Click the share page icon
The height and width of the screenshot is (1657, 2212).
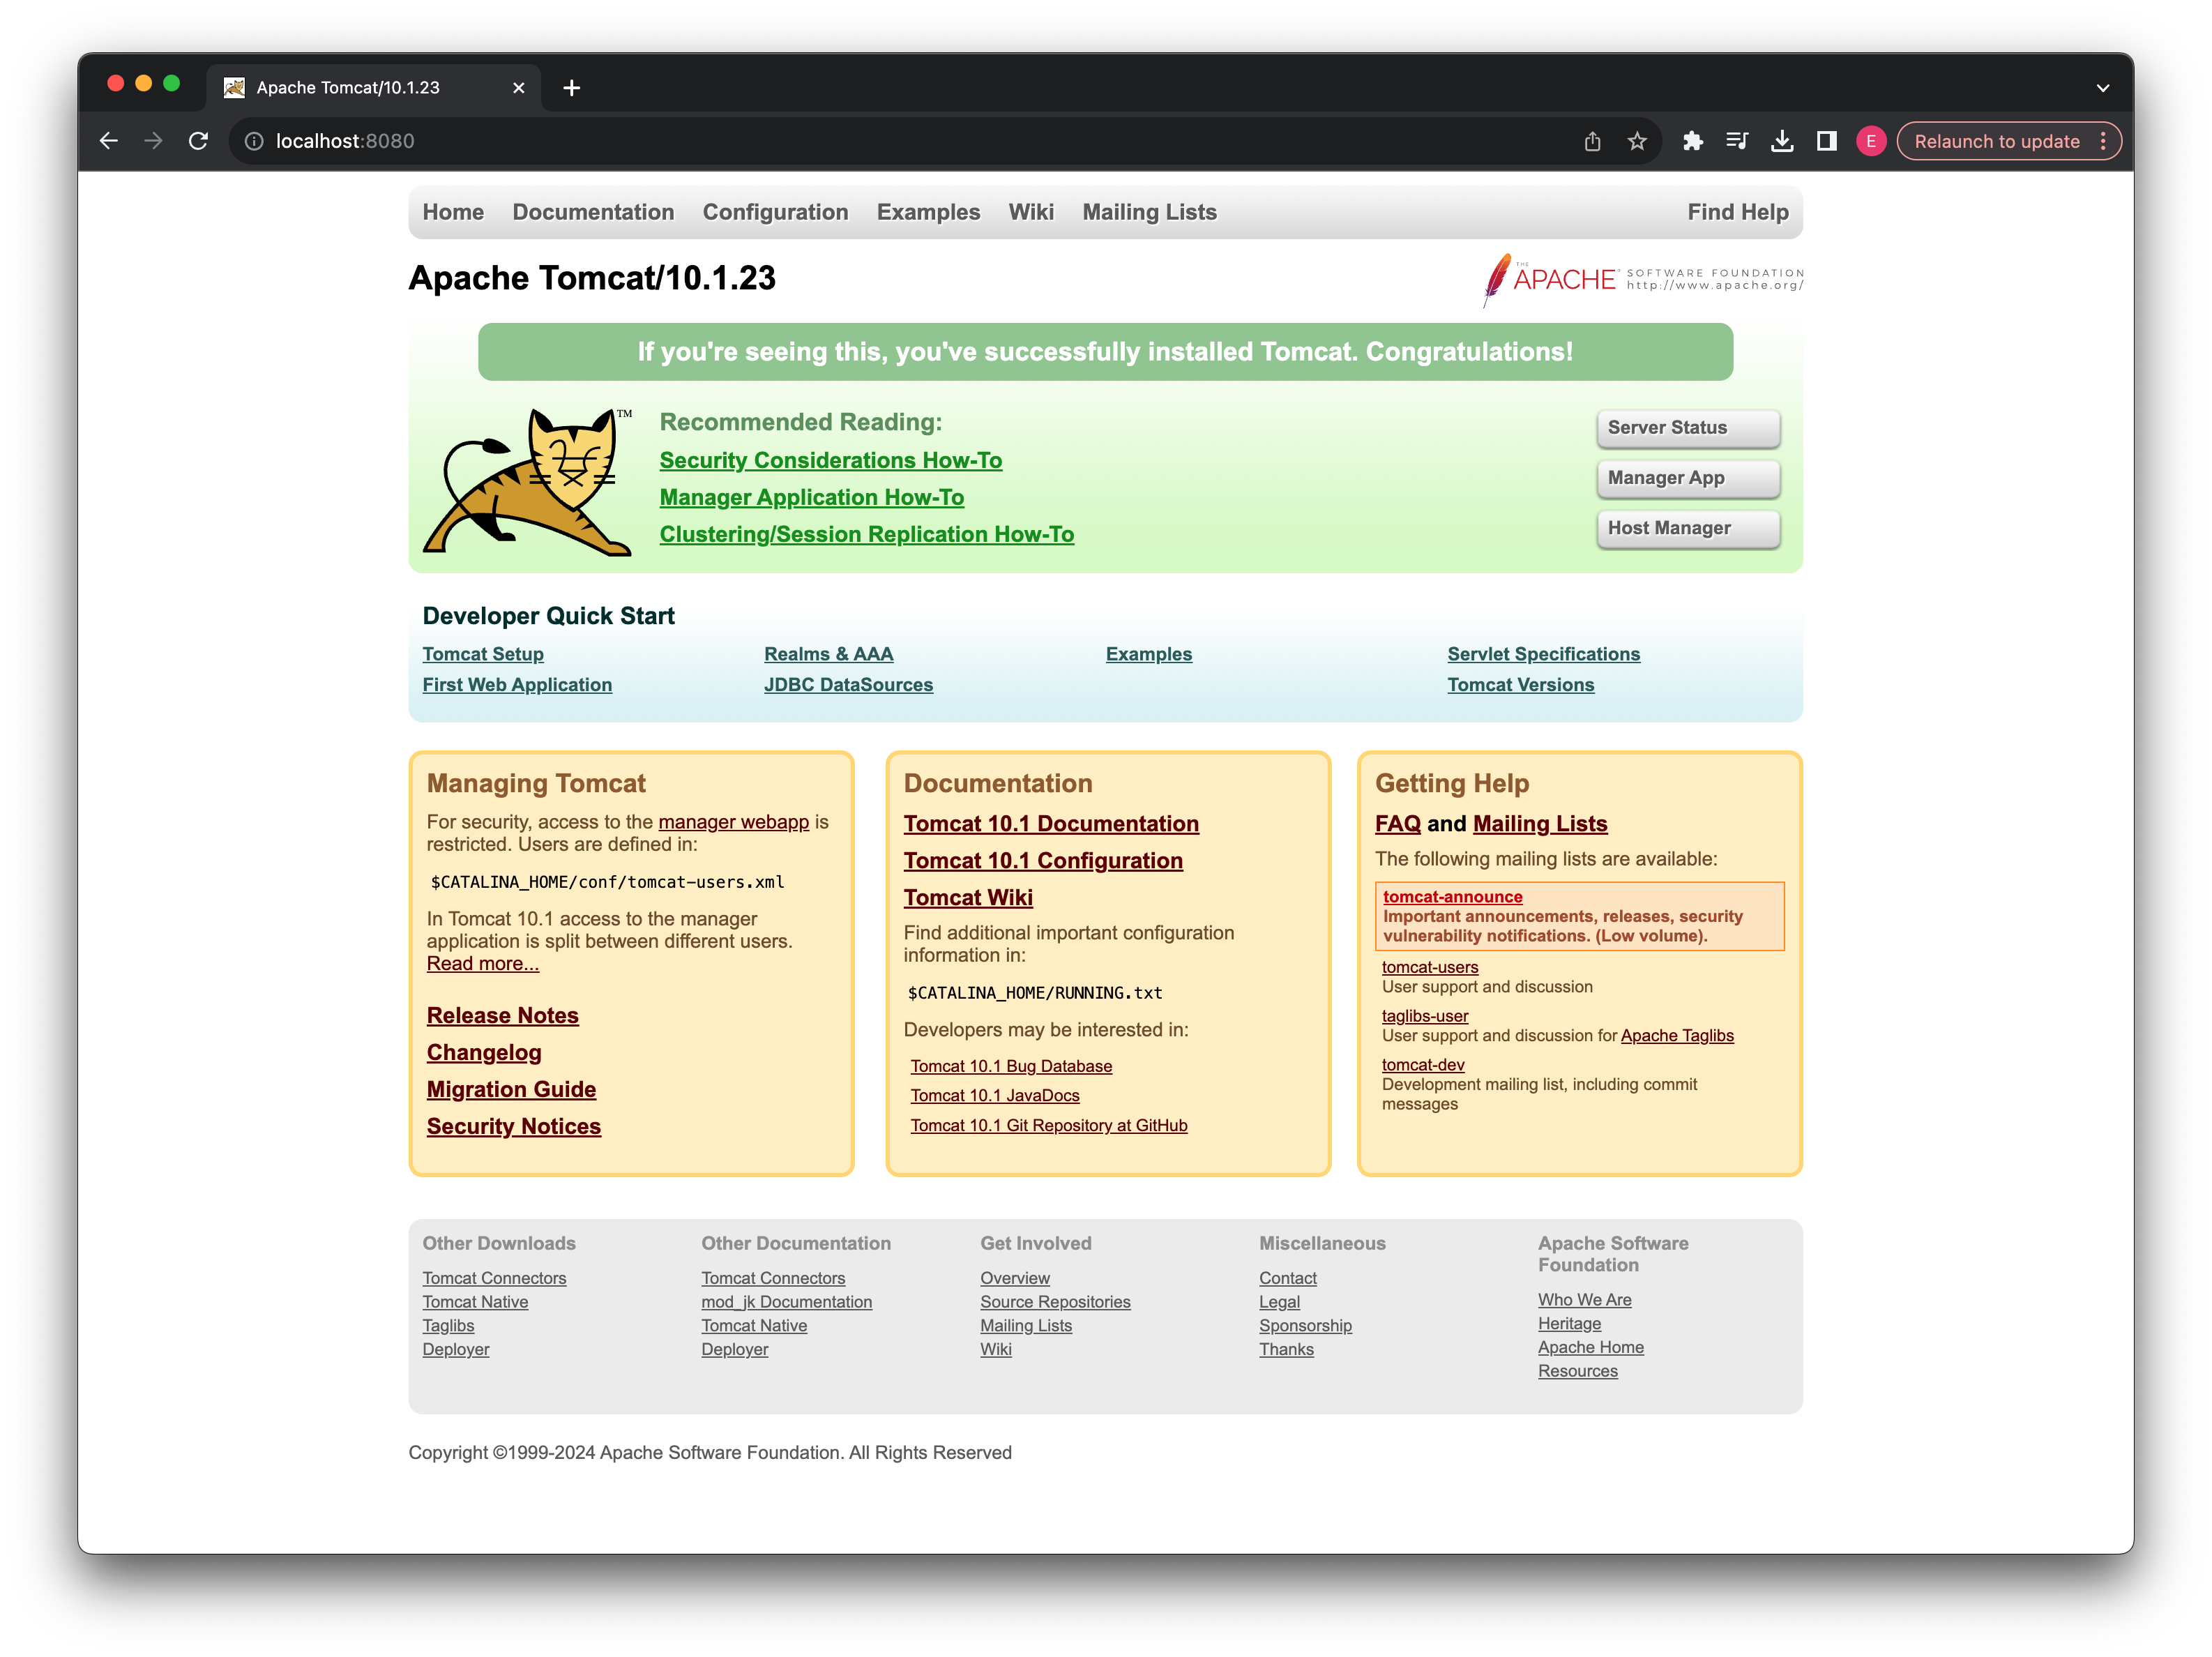[1592, 141]
